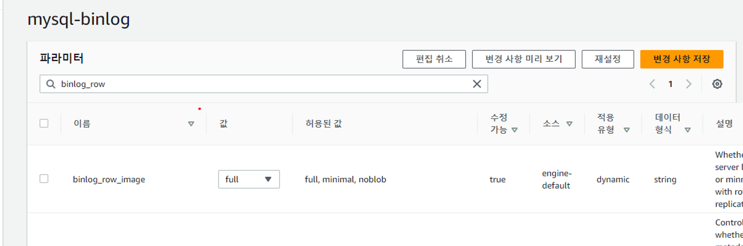The width and height of the screenshot is (743, 246).
Task: Open table preferences gear icon
Action: click(x=717, y=84)
